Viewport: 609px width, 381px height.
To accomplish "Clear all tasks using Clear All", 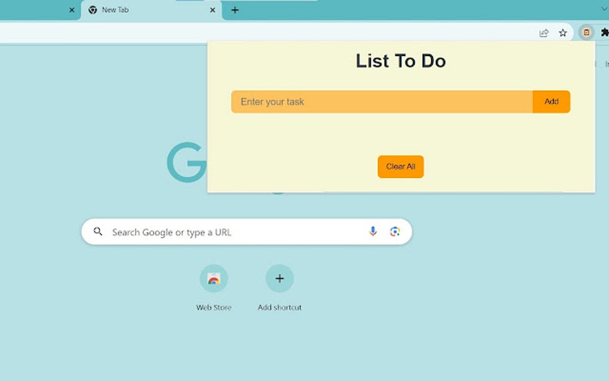I will point(400,167).
